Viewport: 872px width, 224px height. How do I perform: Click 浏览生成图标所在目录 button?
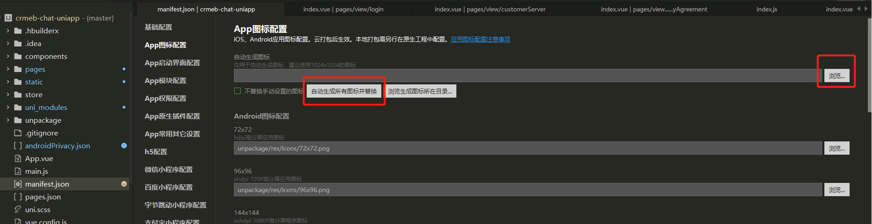pos(420,91)
